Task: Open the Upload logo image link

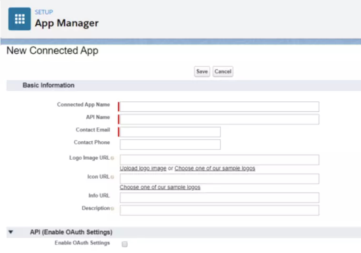Action: click(143, 168)
